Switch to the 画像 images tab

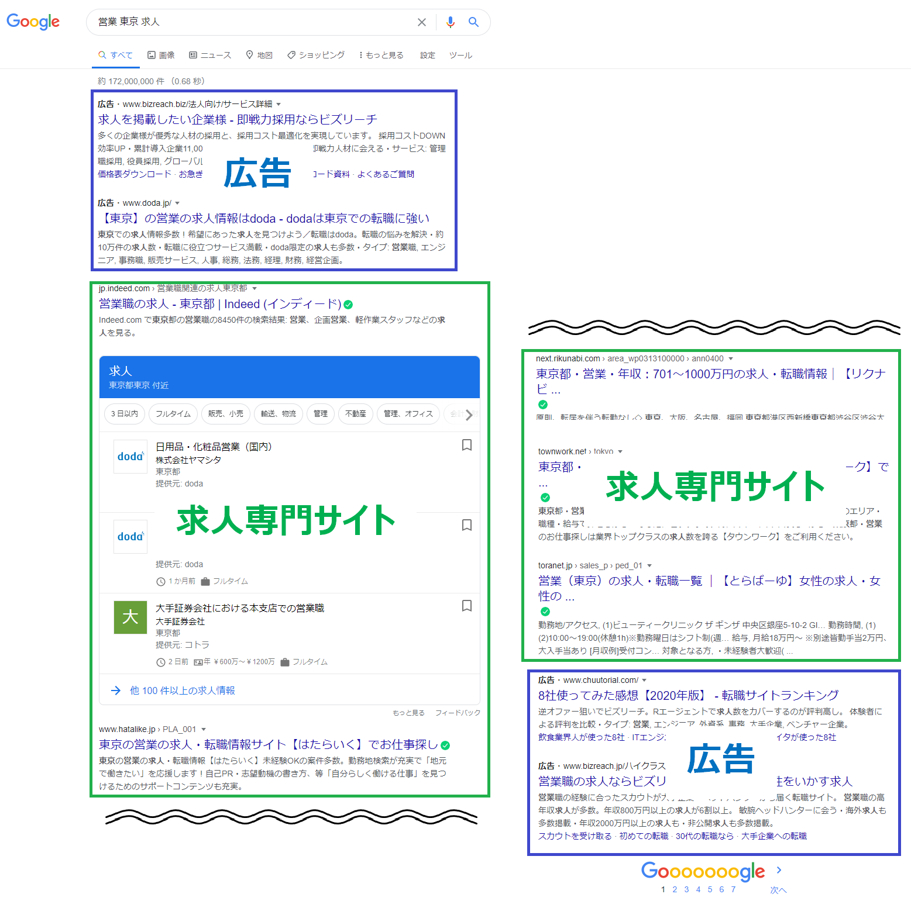[161, 55]
